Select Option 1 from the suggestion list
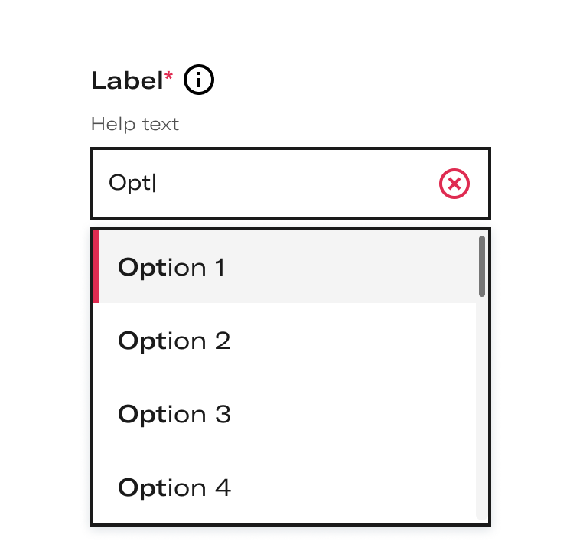Viewport: 583px width, 551px height. tap(285, 266)
